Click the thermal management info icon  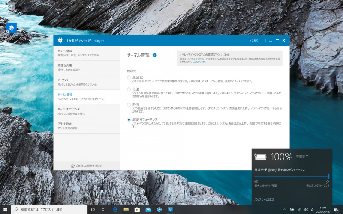click(x=155, y=55)
